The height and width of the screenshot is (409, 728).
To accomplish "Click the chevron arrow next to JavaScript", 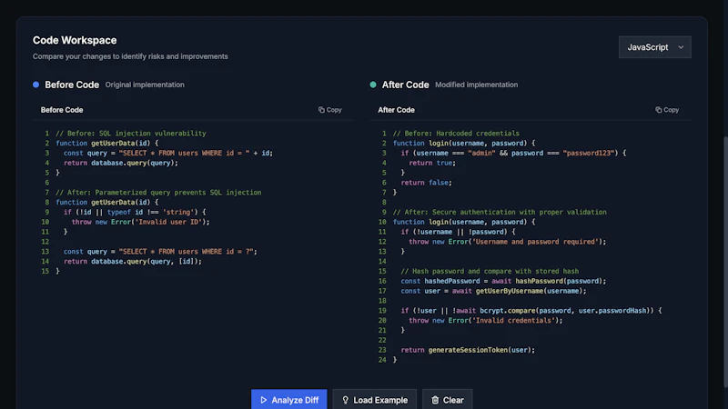I will pyautogui.click(x=681, y=47).
